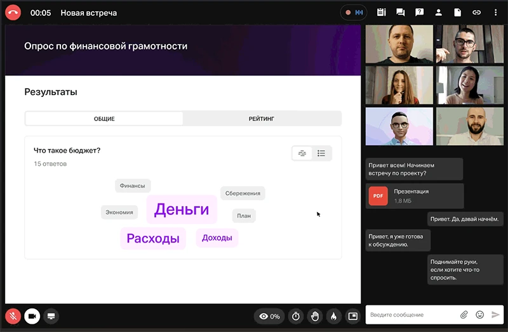Click the flame reaction icon
This screenshot has height=332, width=508.
(x=334, y=316)
